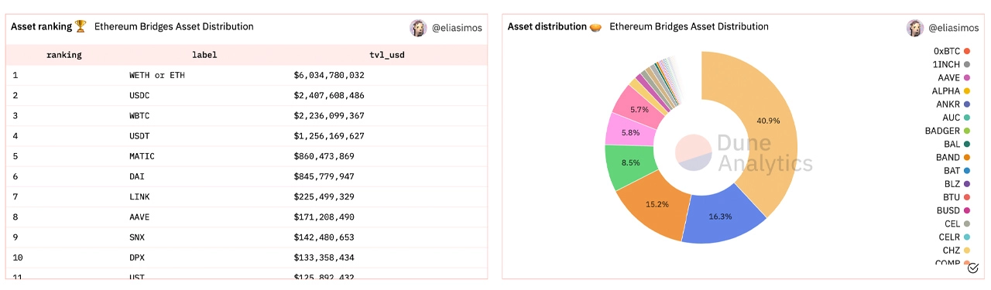Toggle the 0xBTC legend series
The height and width of the screenshot is (290, 991).
point(951,51)
